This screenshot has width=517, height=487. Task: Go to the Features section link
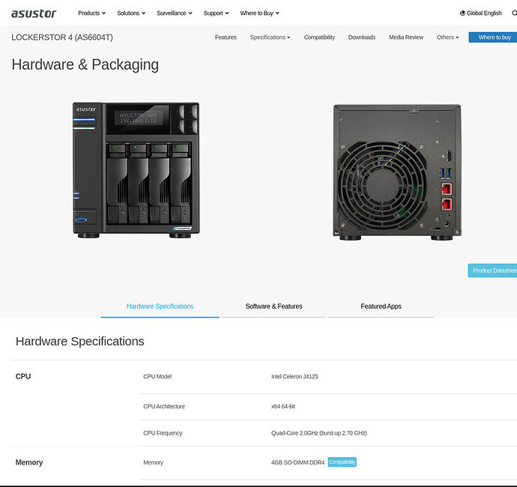point(226,37)
